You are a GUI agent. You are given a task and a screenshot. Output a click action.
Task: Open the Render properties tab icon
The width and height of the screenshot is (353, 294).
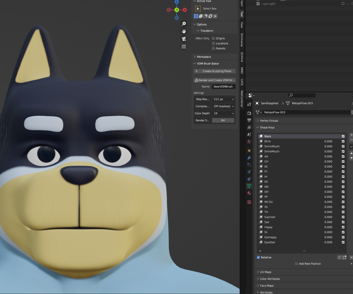(x=249, y=113)
